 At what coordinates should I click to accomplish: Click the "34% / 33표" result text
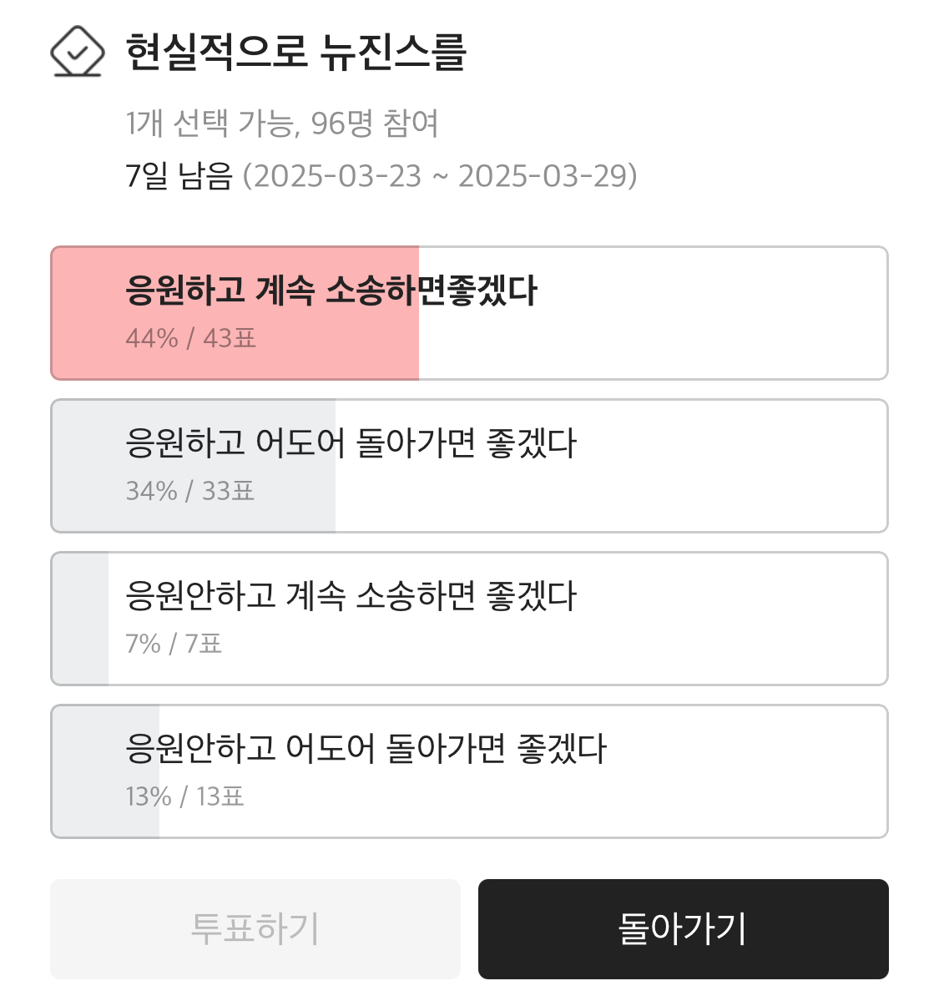[190, 491]
